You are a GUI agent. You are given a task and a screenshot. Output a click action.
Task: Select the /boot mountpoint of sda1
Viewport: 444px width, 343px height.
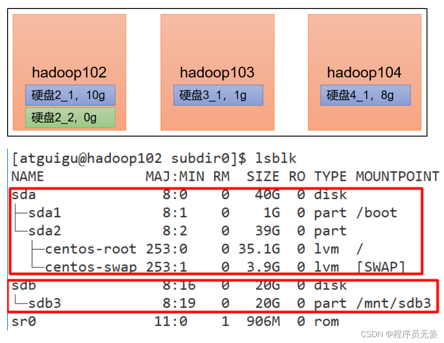[x=377, y=213]
